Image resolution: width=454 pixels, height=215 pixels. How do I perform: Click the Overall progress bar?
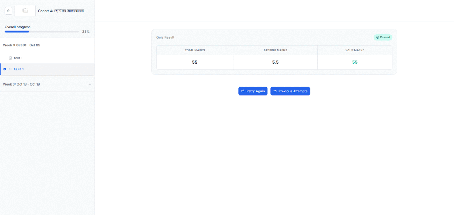pyautogui.click(x=41, y=32)
